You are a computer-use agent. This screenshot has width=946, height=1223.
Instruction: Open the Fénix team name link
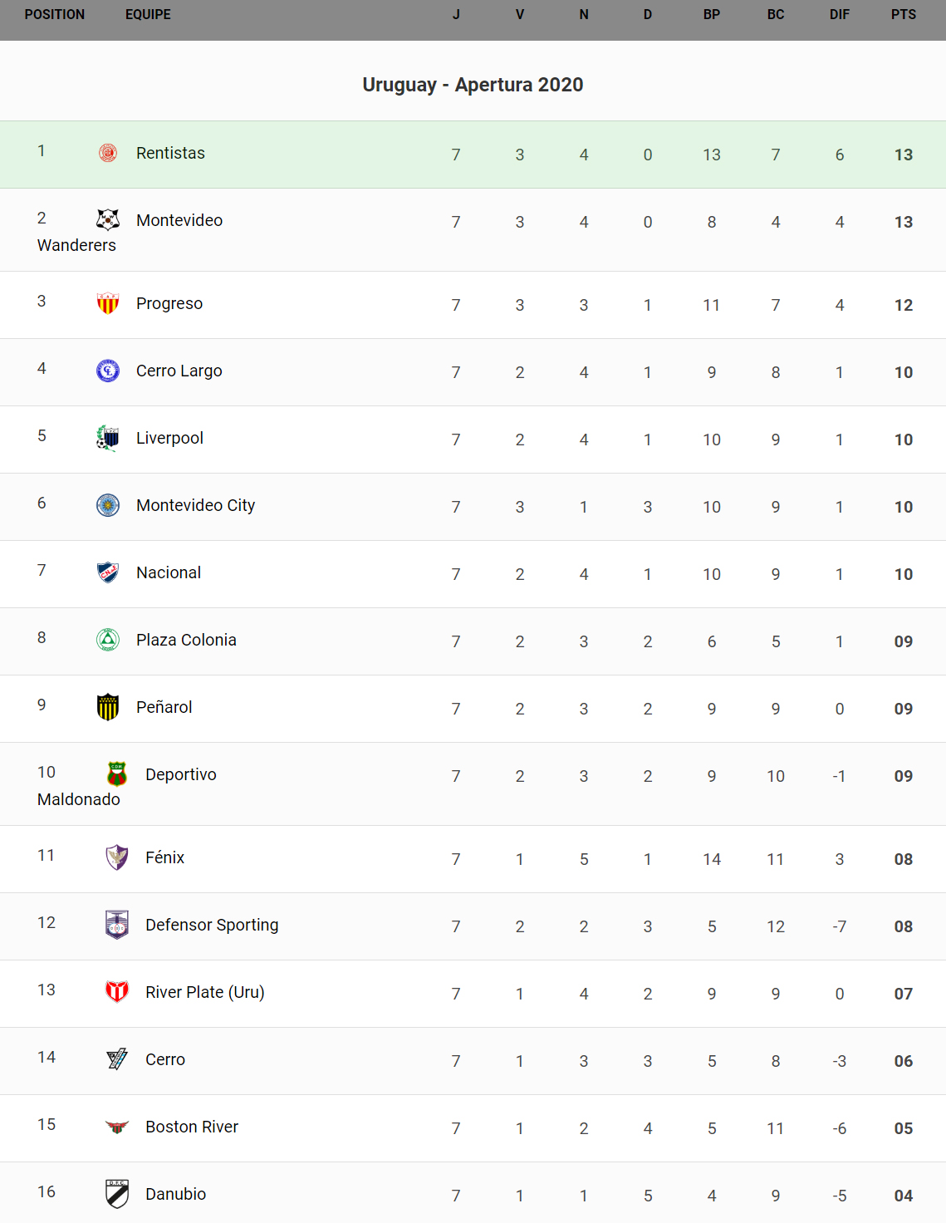point(164,857)
